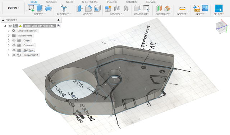Viewport: 230px width, 135px height.
Task: Open the ASSEMBLE dropdown menu
Action: (117, 14)
